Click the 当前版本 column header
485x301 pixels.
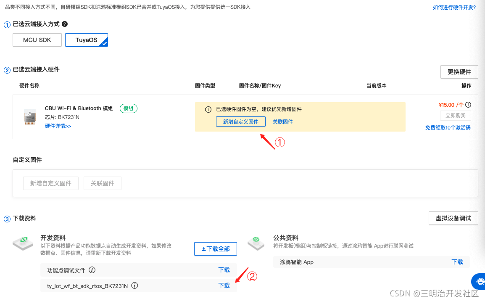pos(377,86)
